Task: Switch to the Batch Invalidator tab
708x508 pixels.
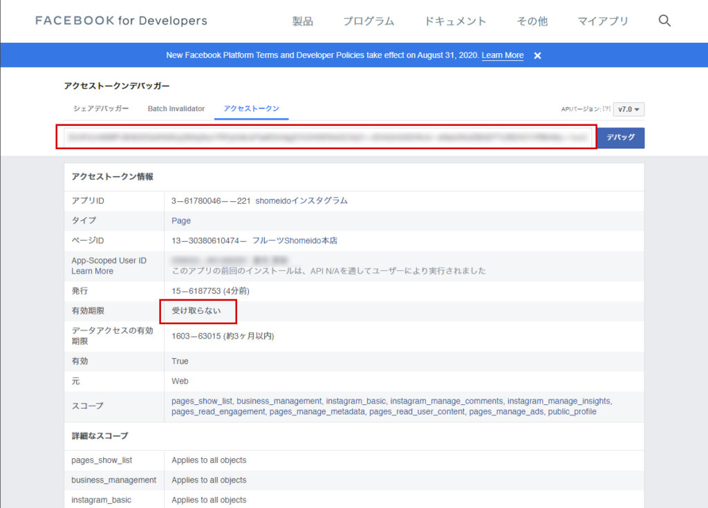Action: [x=176, y=109]
